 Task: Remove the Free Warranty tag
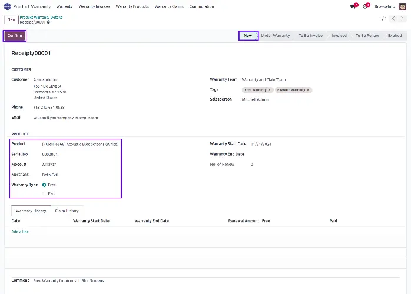[x=269, y=90]
